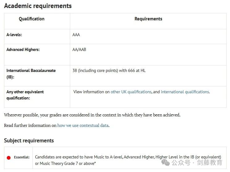Click the 38 including core points text
The image size is (230, 172).
click(x=109, y=71)
